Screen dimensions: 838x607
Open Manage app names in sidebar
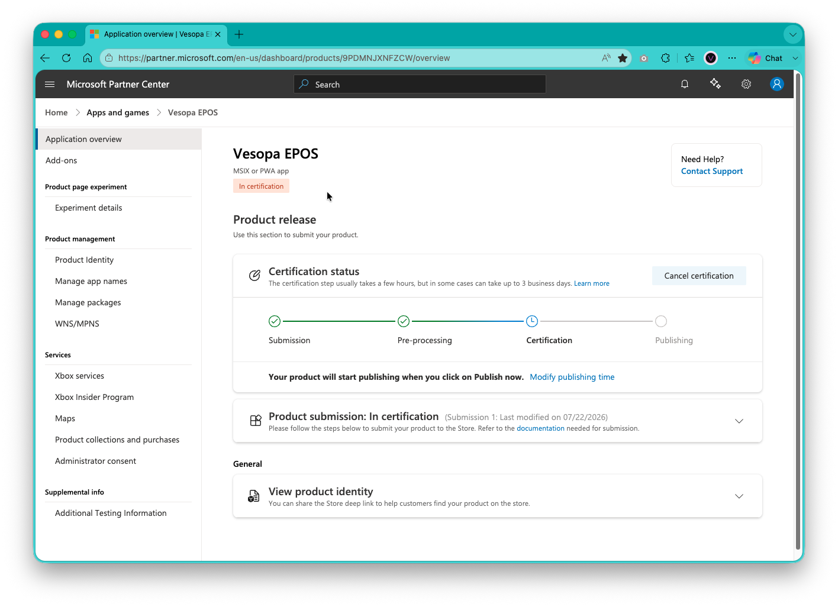[x=91, y=281]
